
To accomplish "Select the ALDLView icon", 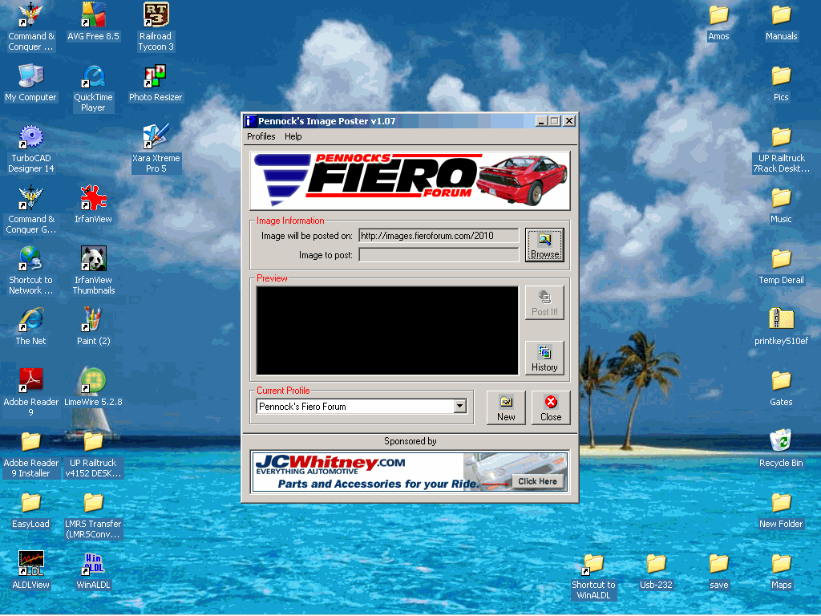I will [31, 570].
